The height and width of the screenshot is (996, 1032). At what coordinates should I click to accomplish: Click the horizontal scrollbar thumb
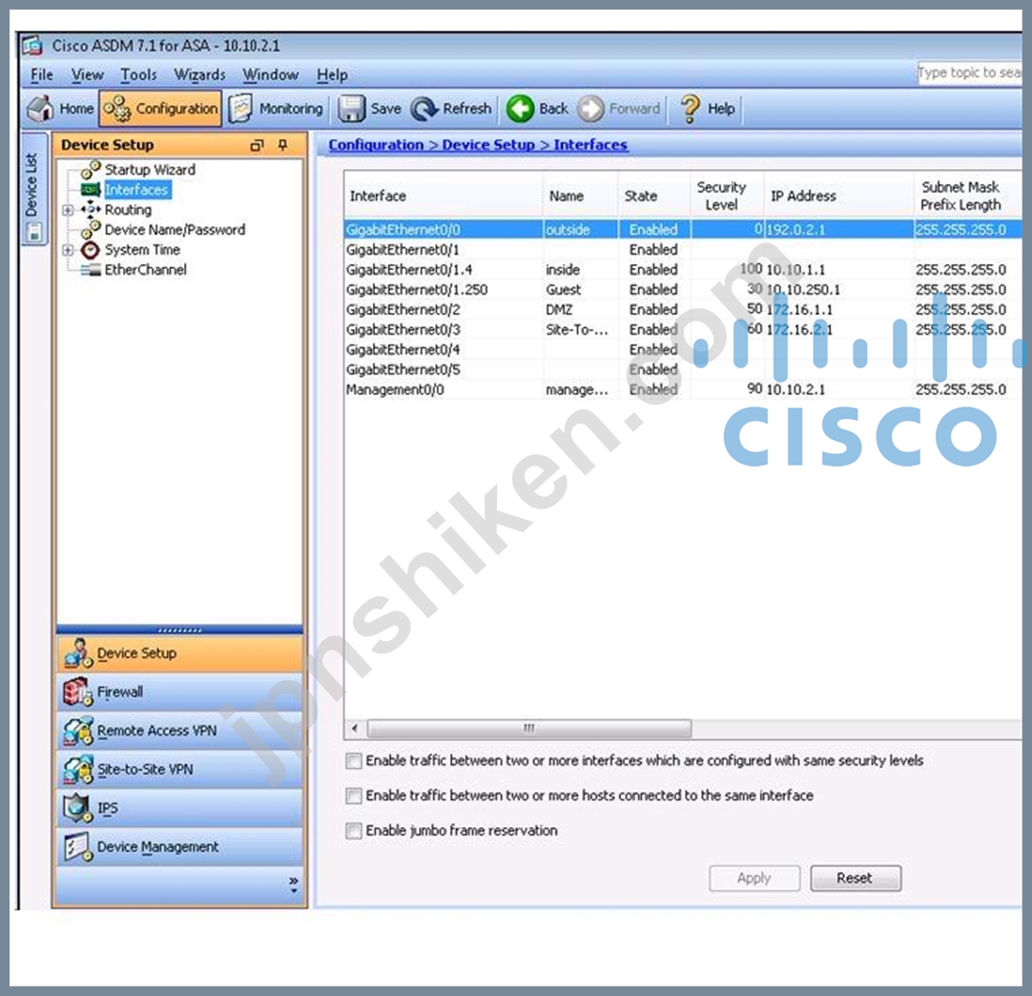[x=529, y=728]
